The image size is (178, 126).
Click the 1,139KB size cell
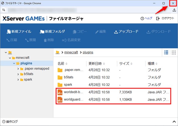pyautogui.click(x=125, y=100)
